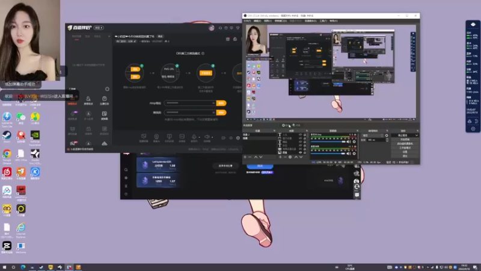Toggle visibility of the third source row

click(x=300, y=142)
